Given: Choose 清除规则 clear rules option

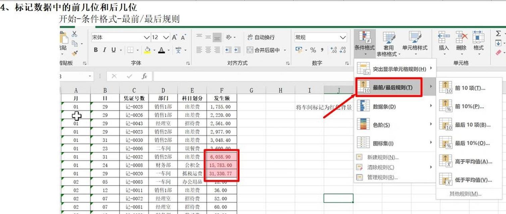Looking at the screenshot, I should coord(395,167).
